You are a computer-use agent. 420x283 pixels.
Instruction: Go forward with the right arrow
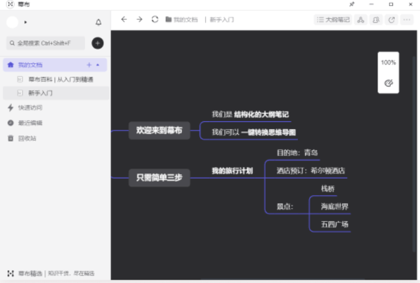(139, 19)
